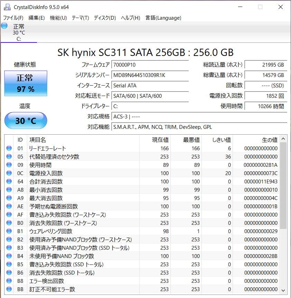Screen dimensions: 291x298
Task: Click the indicator beside ウェアレベリング回数
Action: coord(9,231)
